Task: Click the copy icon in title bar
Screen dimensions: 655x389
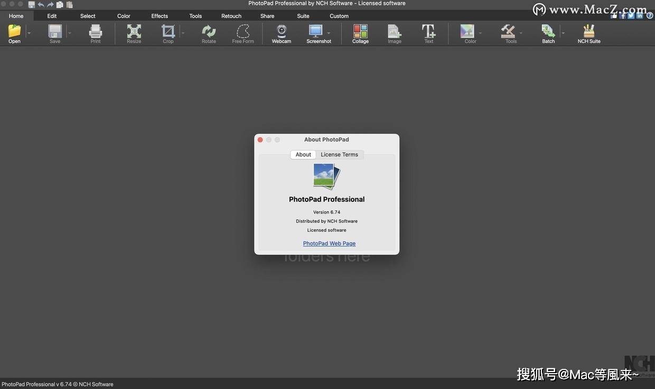Action: tap(60, 4)
